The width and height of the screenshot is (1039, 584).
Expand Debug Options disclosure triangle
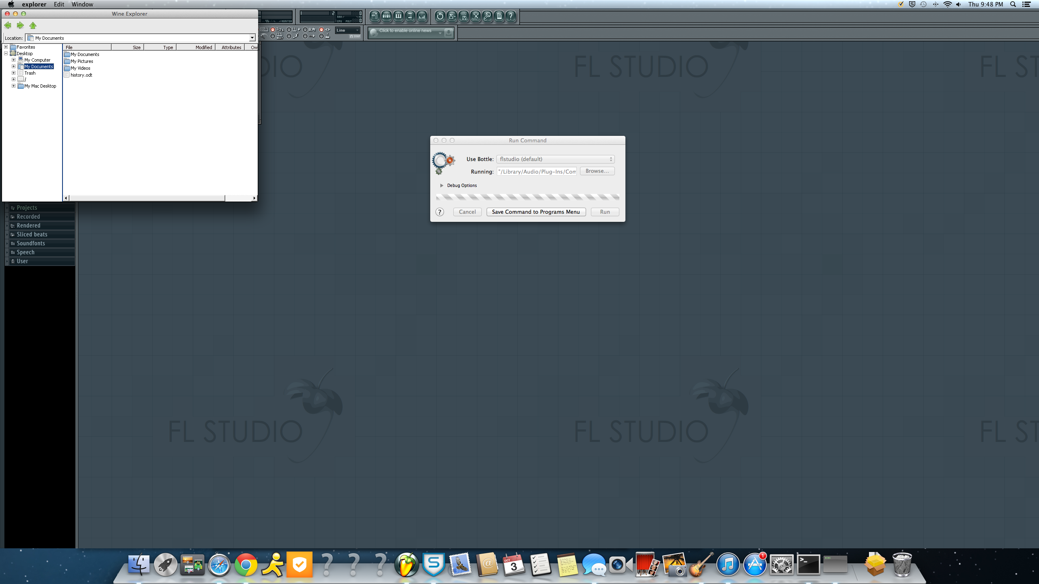click(x=442, y=185)
